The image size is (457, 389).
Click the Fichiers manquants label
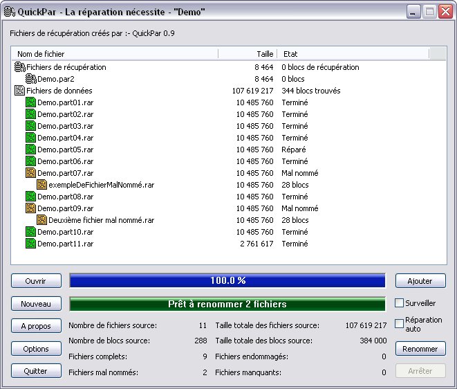coord(248,372)
